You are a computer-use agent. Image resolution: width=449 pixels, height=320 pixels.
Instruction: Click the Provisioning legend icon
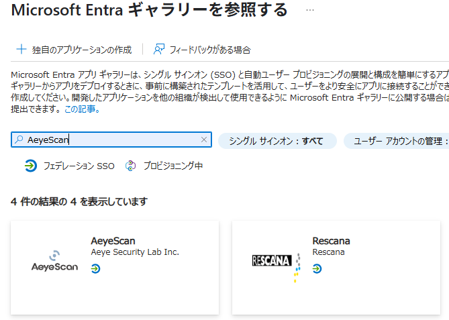click(x=131, y=166)
